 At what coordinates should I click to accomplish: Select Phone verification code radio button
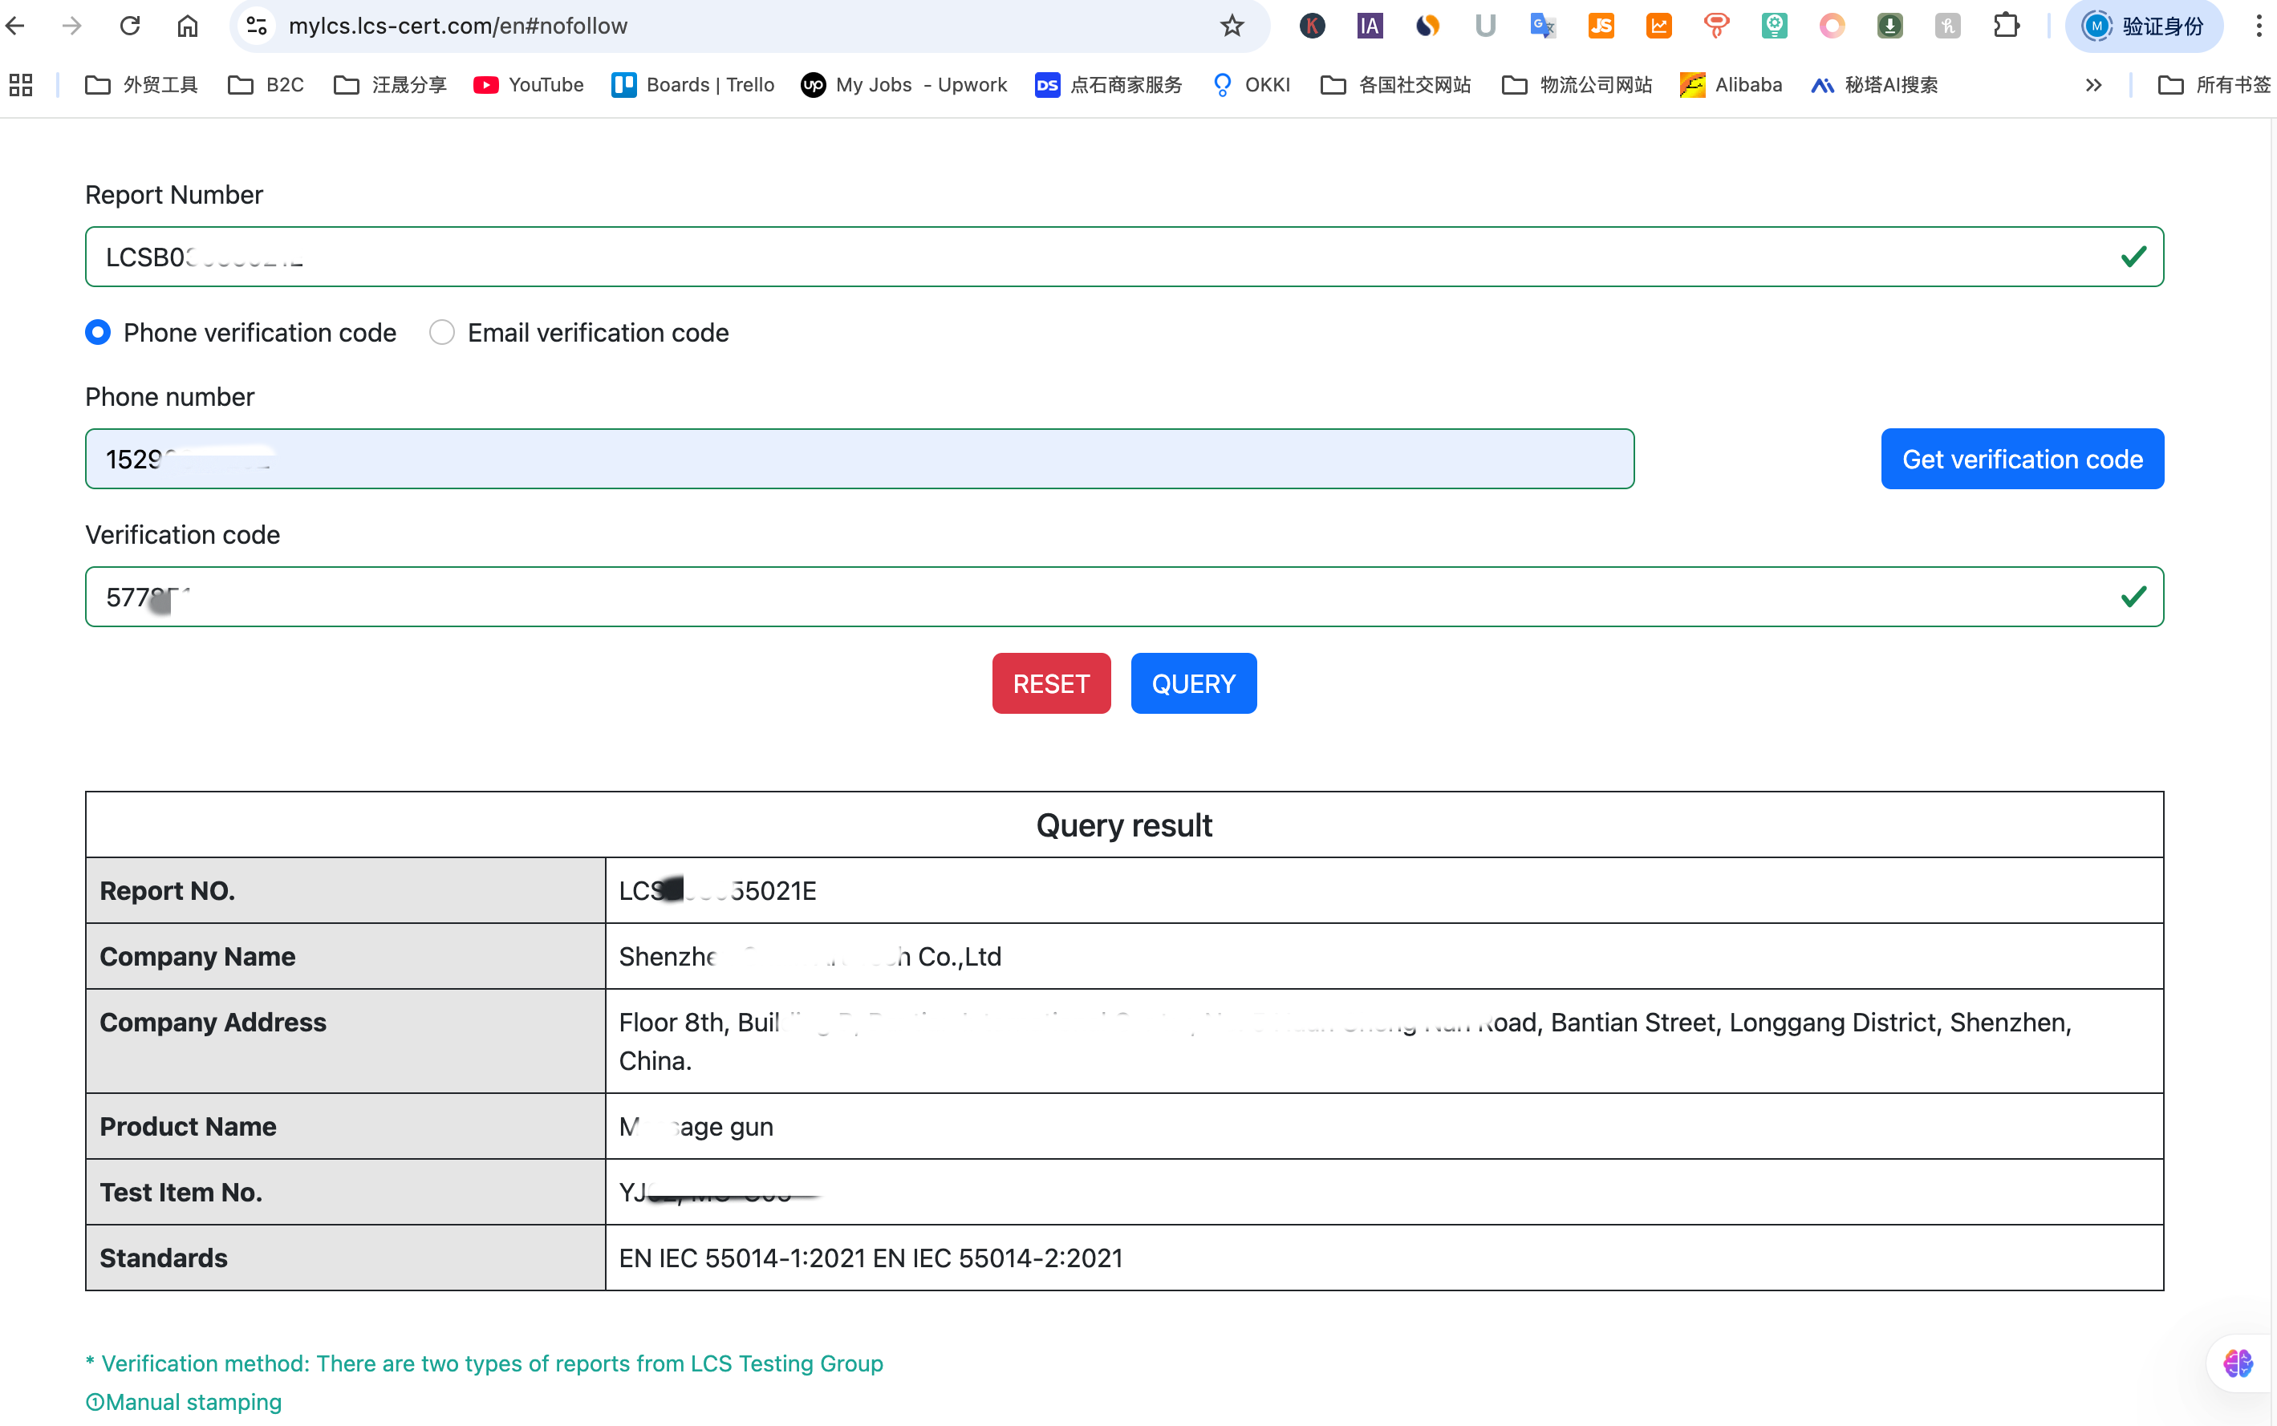[x=98, y=333]
